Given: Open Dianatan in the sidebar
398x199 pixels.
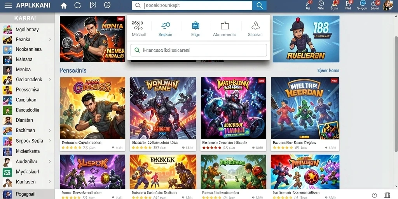Looking at the screenshot, I should (x=27, y=120).
